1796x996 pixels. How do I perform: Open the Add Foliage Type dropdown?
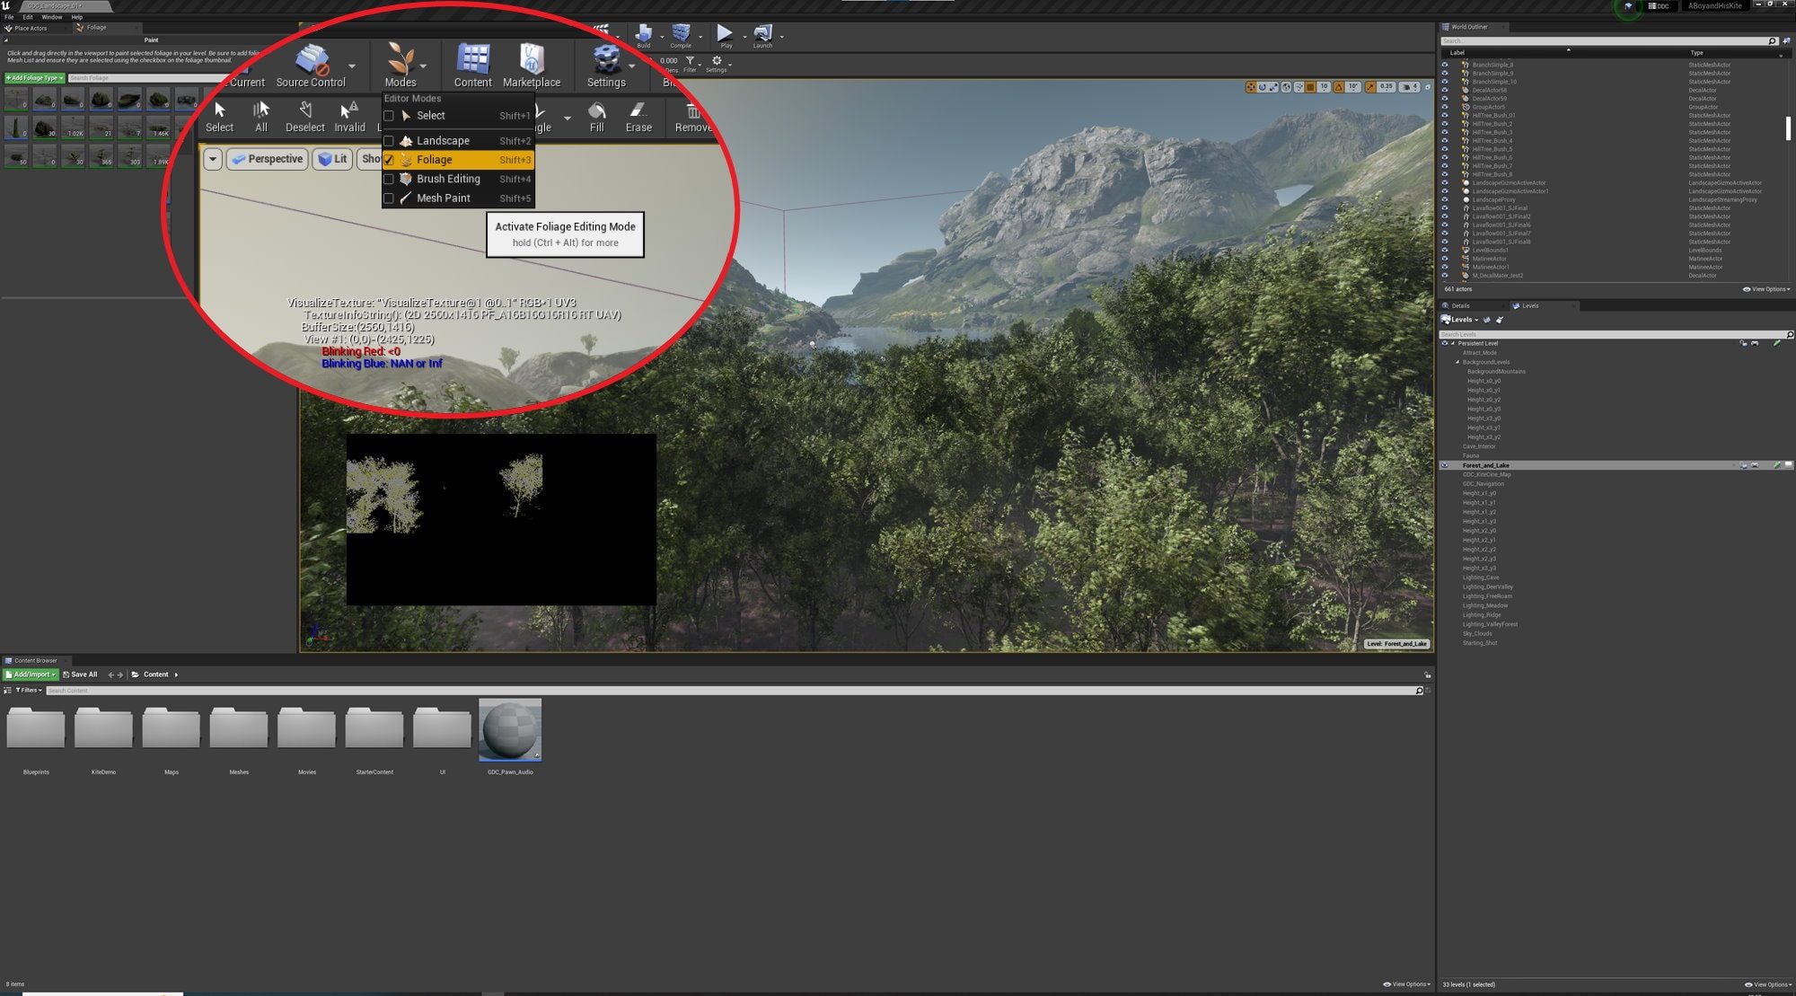click(35, 78)
